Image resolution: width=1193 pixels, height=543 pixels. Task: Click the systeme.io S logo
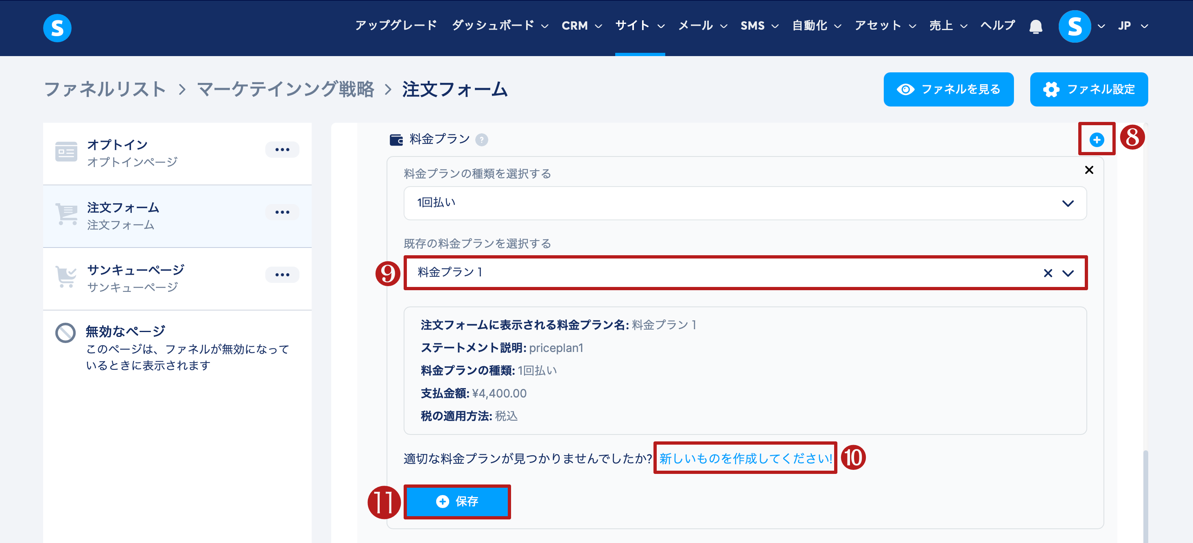pos(57,28)
